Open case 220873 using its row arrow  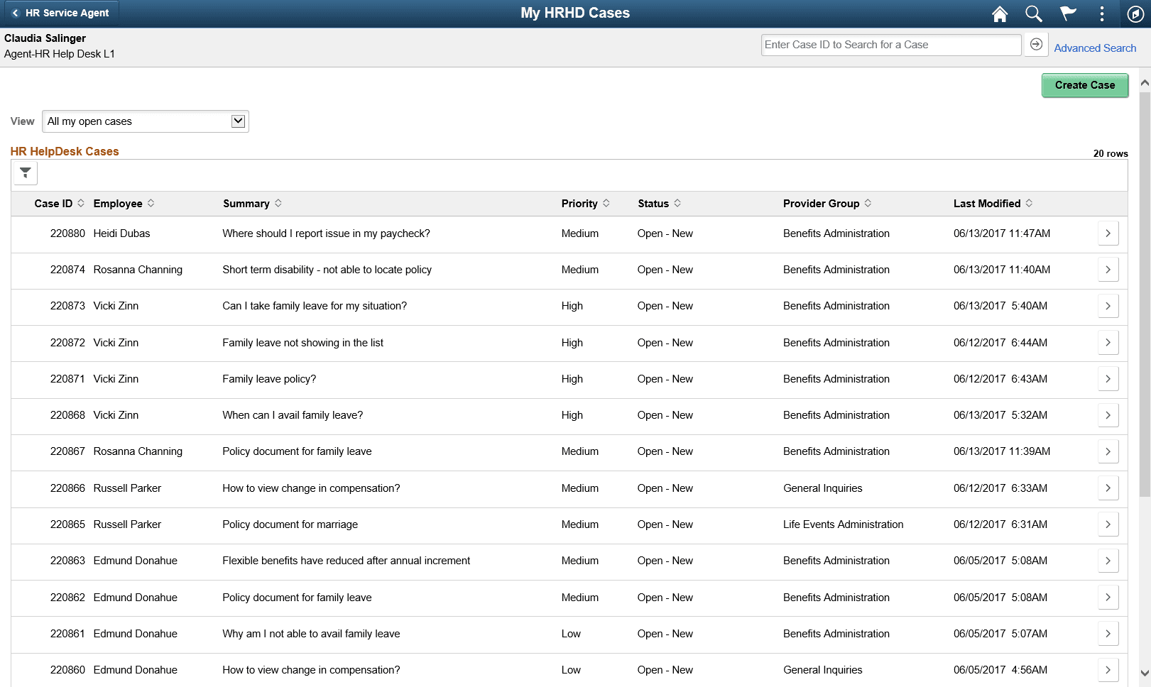click(1108, 305)
